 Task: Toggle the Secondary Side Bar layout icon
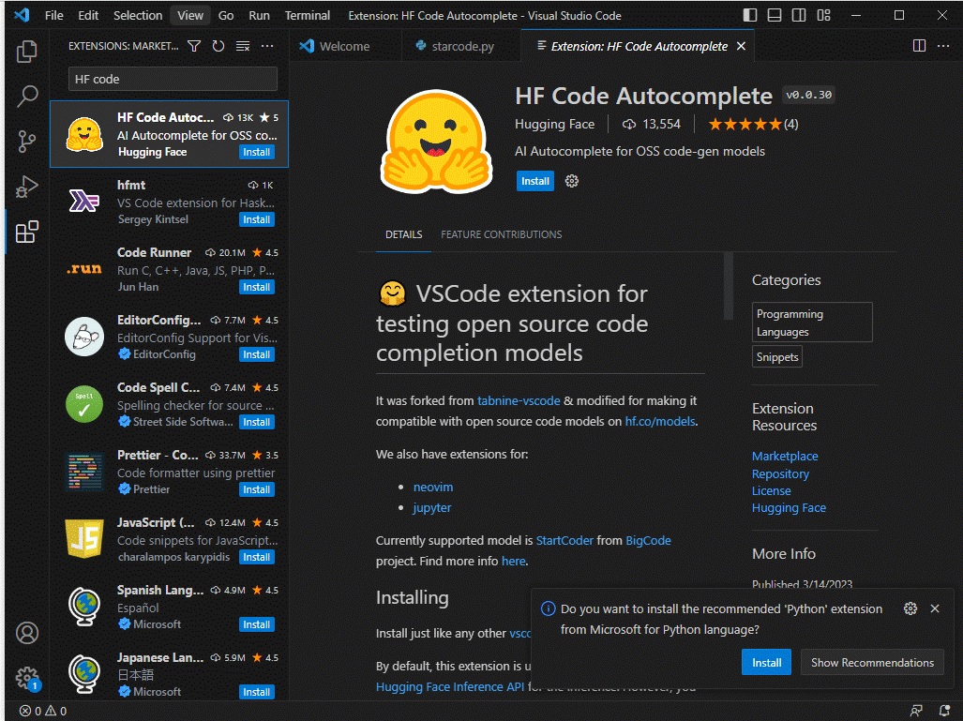(x=799, y=15)
